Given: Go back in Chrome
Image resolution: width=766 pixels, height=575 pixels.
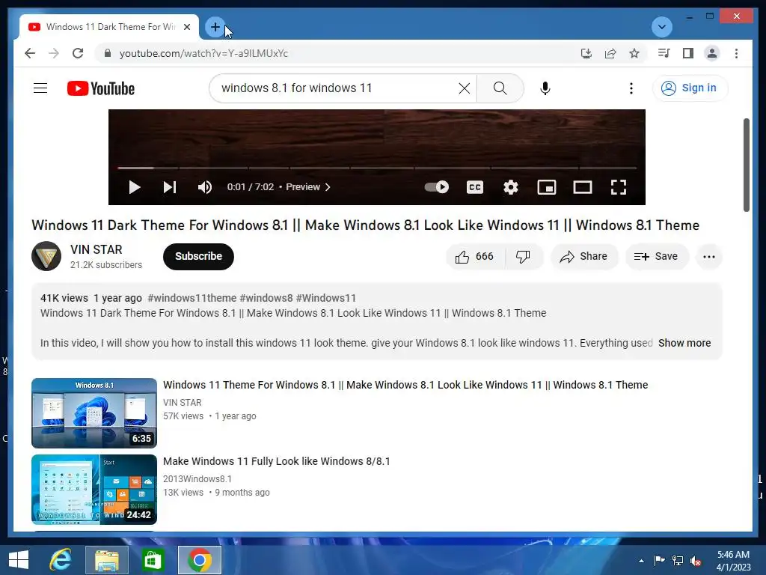Looking at the screenshot, I should click(x=30, y=53).
